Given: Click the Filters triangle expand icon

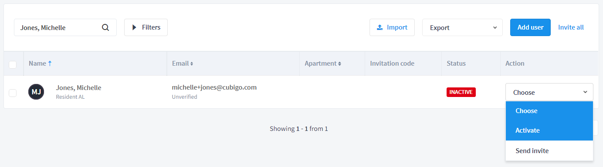Looking at the screenshot, I should coord(135,27).
